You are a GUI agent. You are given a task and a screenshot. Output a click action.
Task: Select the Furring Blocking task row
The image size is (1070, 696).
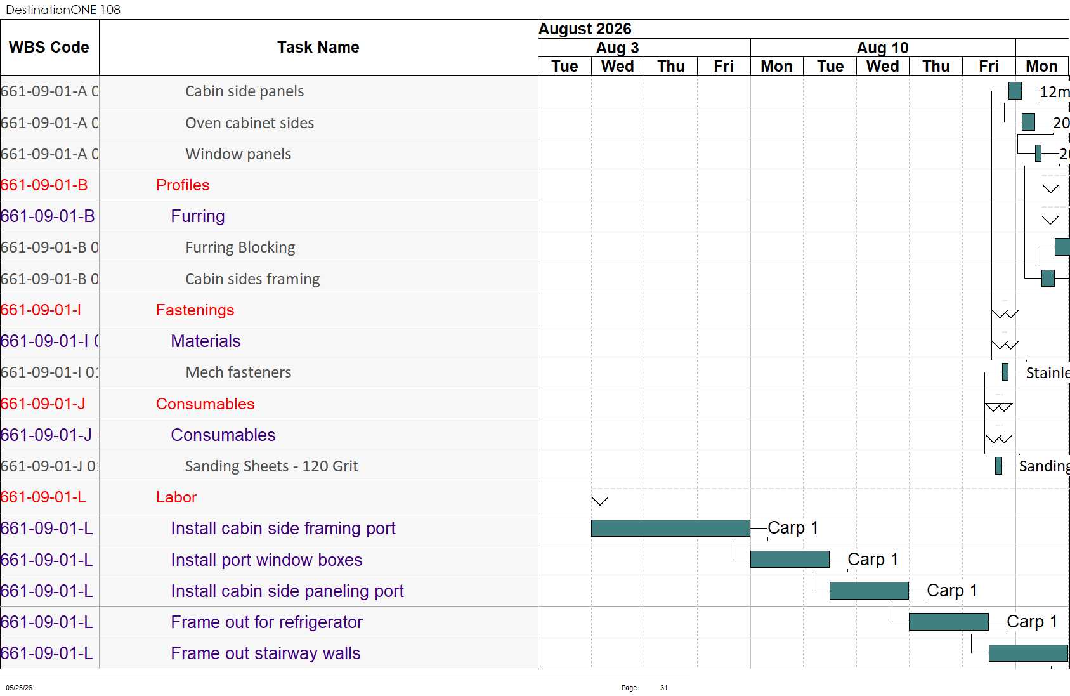pos(269,247)
